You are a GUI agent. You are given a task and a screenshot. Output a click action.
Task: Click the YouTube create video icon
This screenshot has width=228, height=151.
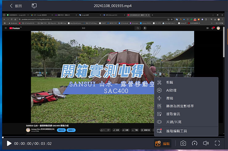click(x=207, y=28)
